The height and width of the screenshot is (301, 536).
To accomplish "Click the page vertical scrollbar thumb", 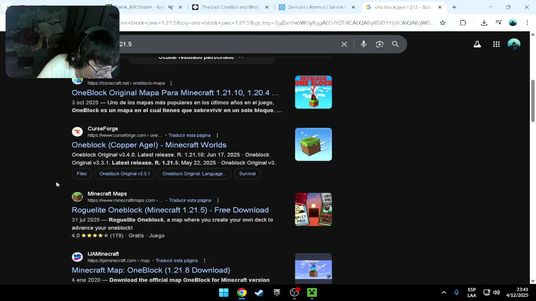I will click(533, 101).
